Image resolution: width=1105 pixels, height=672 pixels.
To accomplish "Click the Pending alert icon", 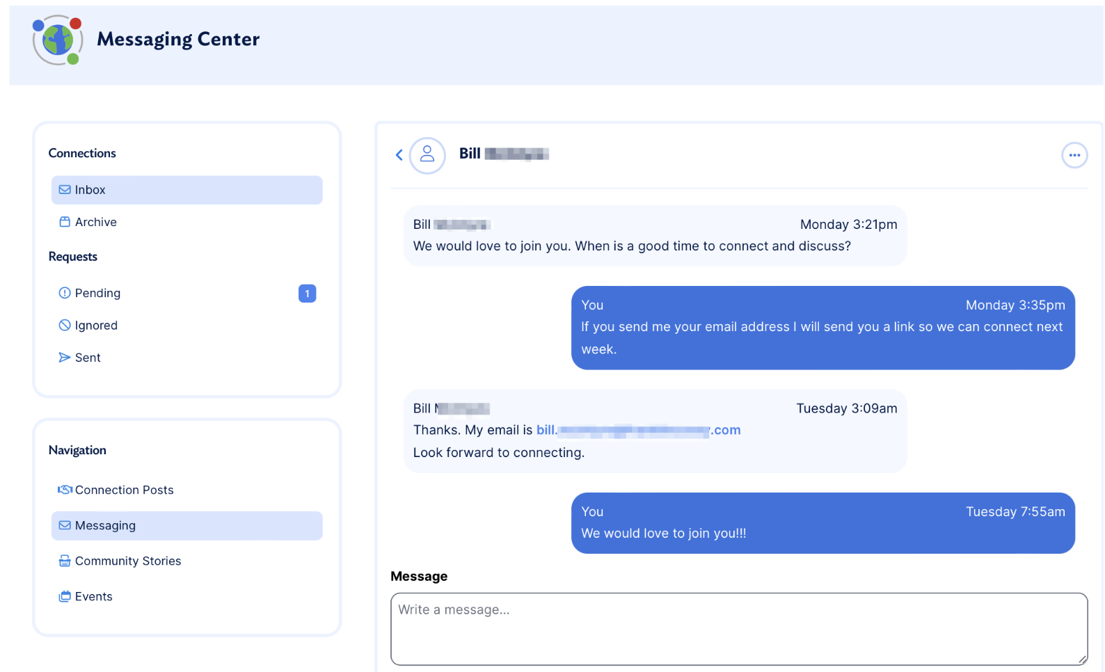I will (65, 293).
